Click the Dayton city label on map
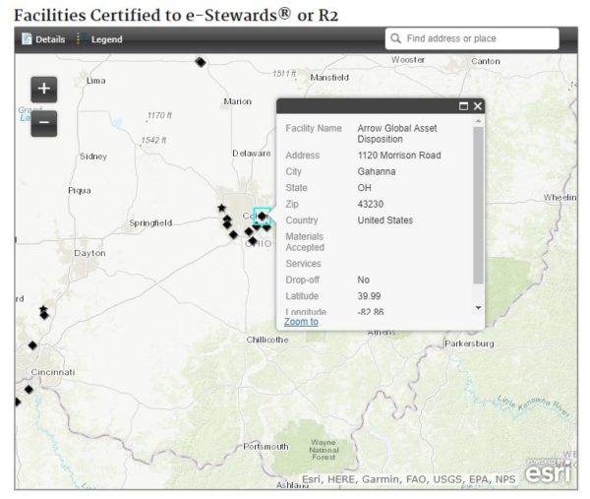This screenshot has width=590, height=499. (x=89, y=253)
